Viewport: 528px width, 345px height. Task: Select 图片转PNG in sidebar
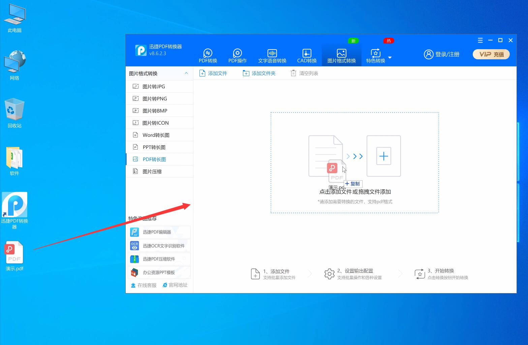point(159,98)
